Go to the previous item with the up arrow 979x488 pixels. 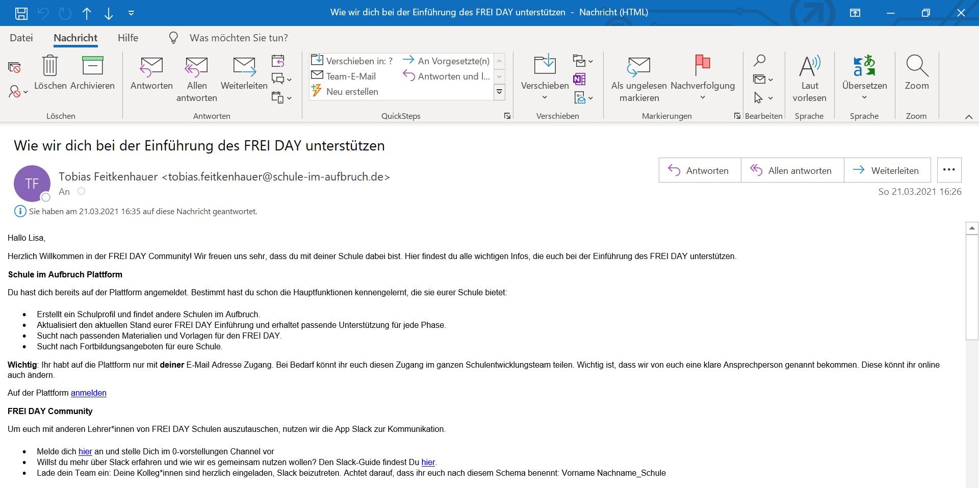pos(87,13)
